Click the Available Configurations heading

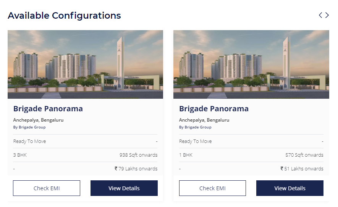(x=64, y=16)
